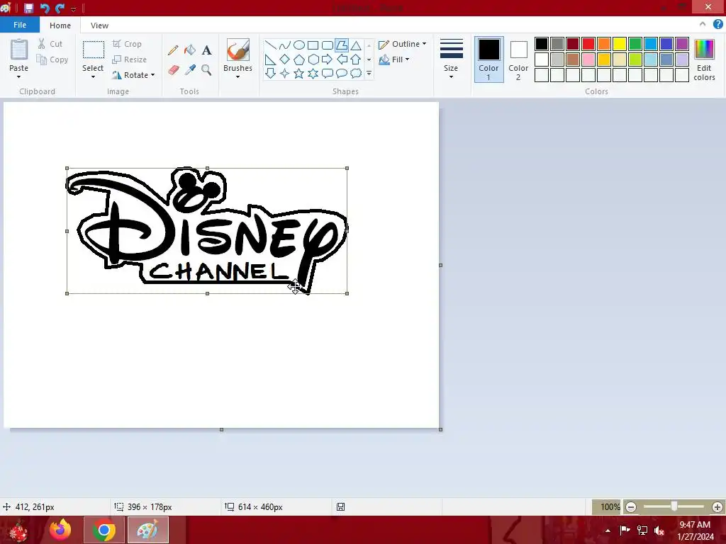Open the File menu
Image resolution: width=726 pixels, height=544 pixels.
pos(20,25)
